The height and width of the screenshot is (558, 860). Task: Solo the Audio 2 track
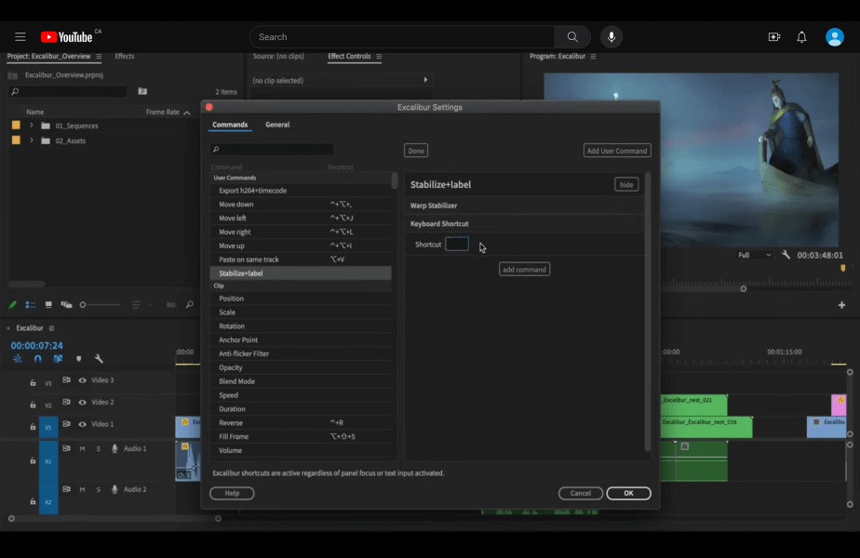(x=99, y=489)
